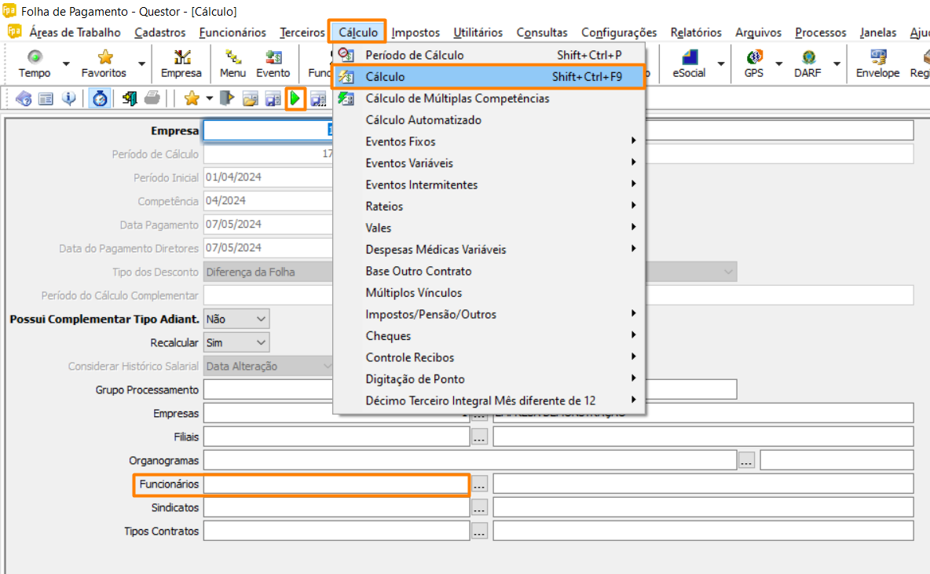Click the Funcionários input field in the form

tap(336, 484)
